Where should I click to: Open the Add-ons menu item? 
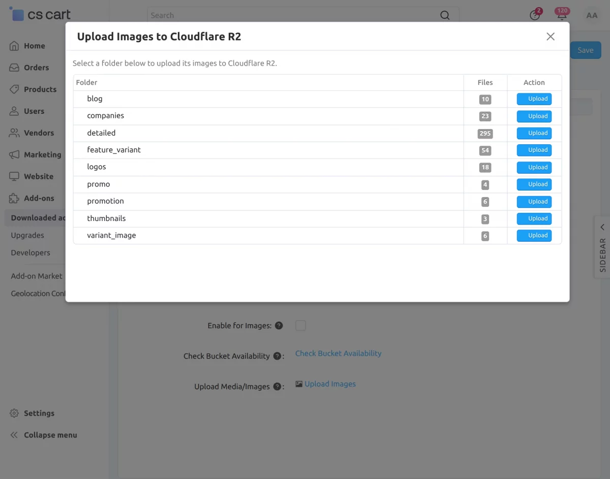coord(39,199)
